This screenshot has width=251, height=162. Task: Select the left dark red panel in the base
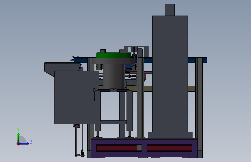(117, 148)
